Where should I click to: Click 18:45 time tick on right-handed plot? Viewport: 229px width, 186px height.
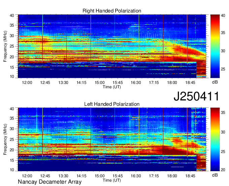pyautogui.click(x=190, y=83)
